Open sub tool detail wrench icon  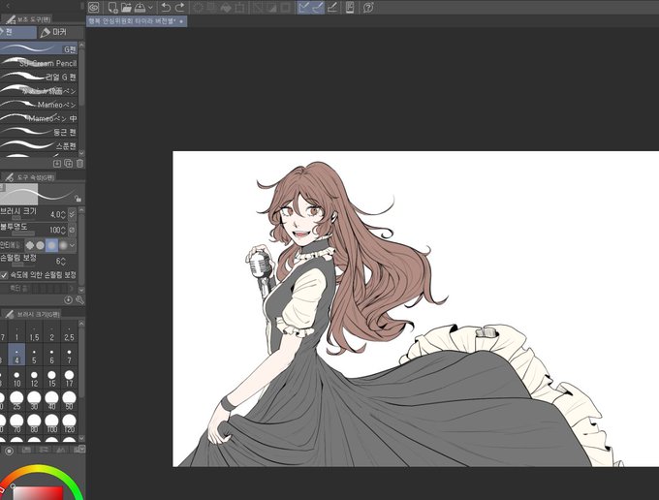(x=79, y=300)
